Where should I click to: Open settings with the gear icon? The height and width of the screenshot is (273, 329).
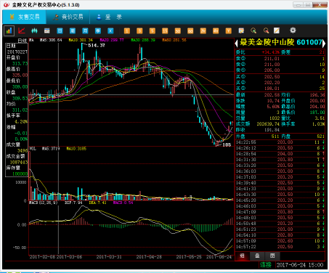[293, 30]
